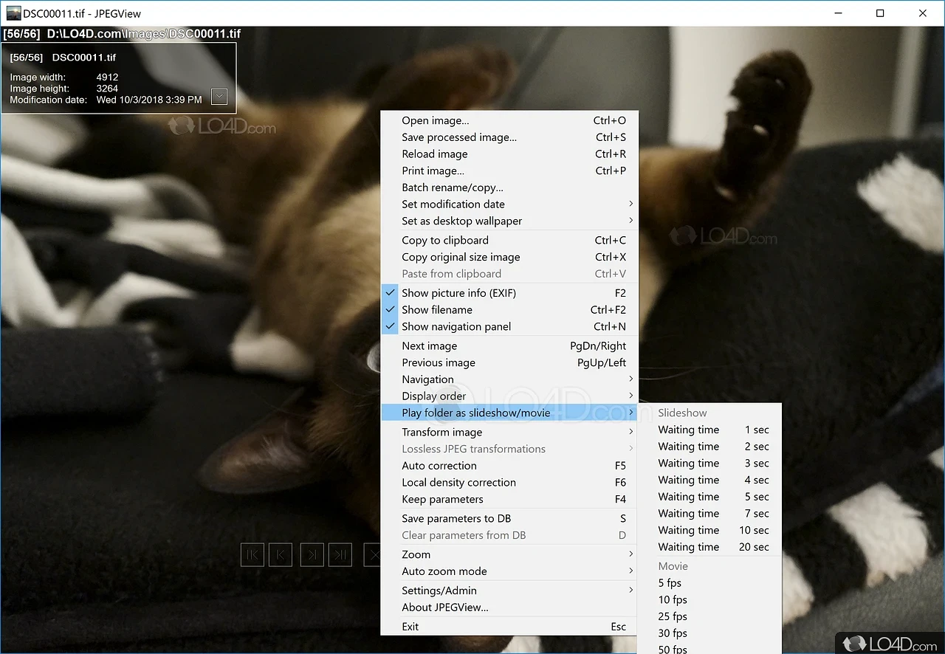Select Play folder as slideshow/movie entry

point(509,413)
